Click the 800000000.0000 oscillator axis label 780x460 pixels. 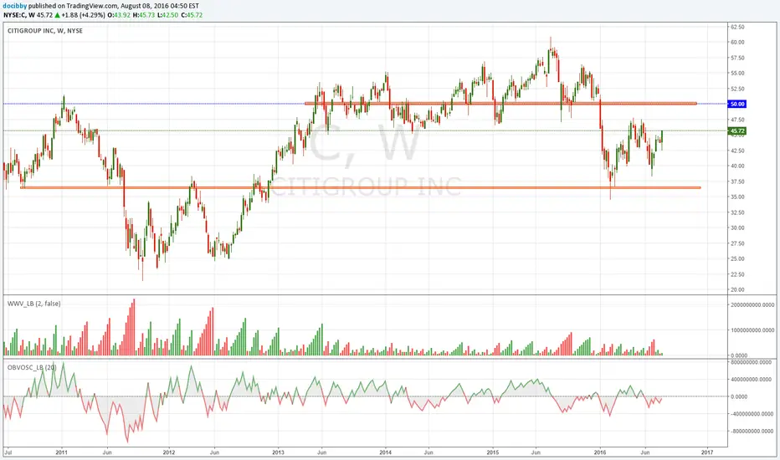pos(752,362)
